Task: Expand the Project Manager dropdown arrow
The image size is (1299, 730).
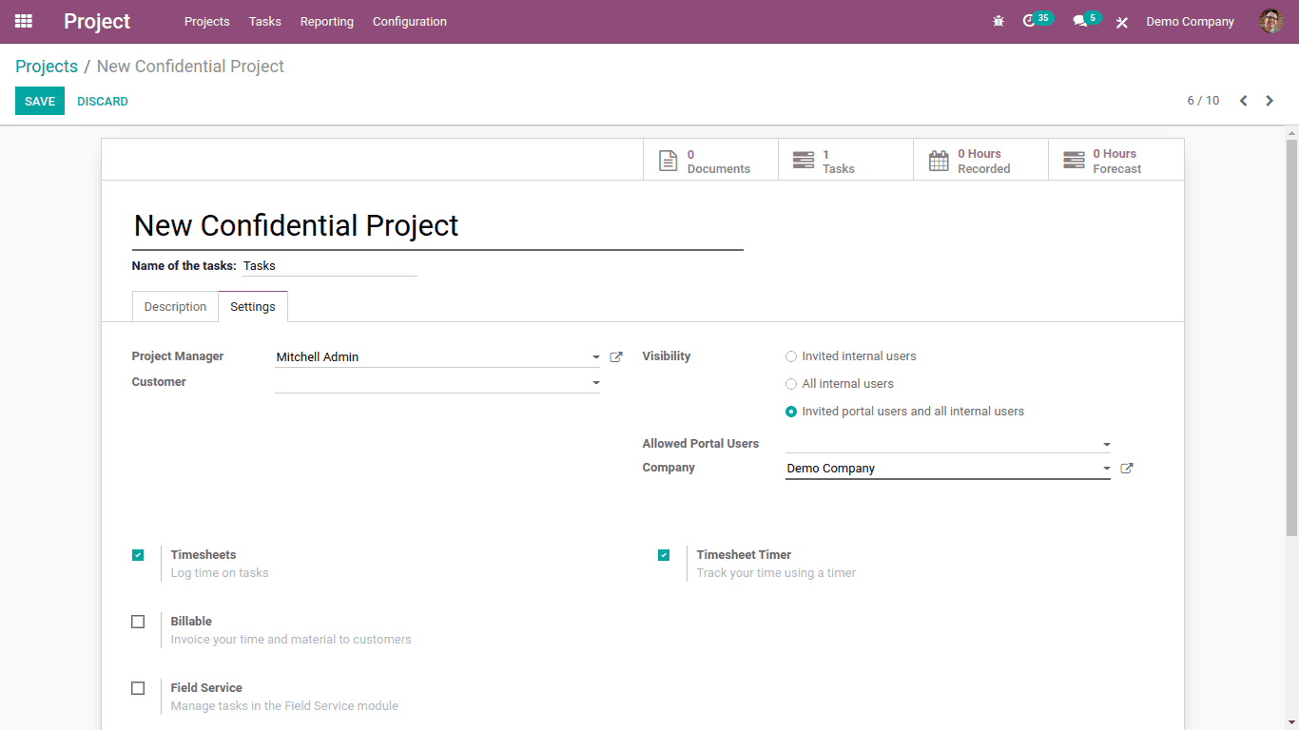Action: [596, 357]
